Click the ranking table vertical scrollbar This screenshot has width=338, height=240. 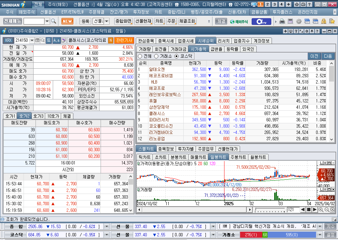click(332, 101)
